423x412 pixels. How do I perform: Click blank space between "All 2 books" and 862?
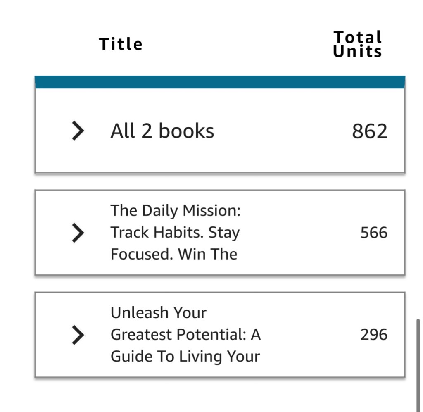(281, 131)
